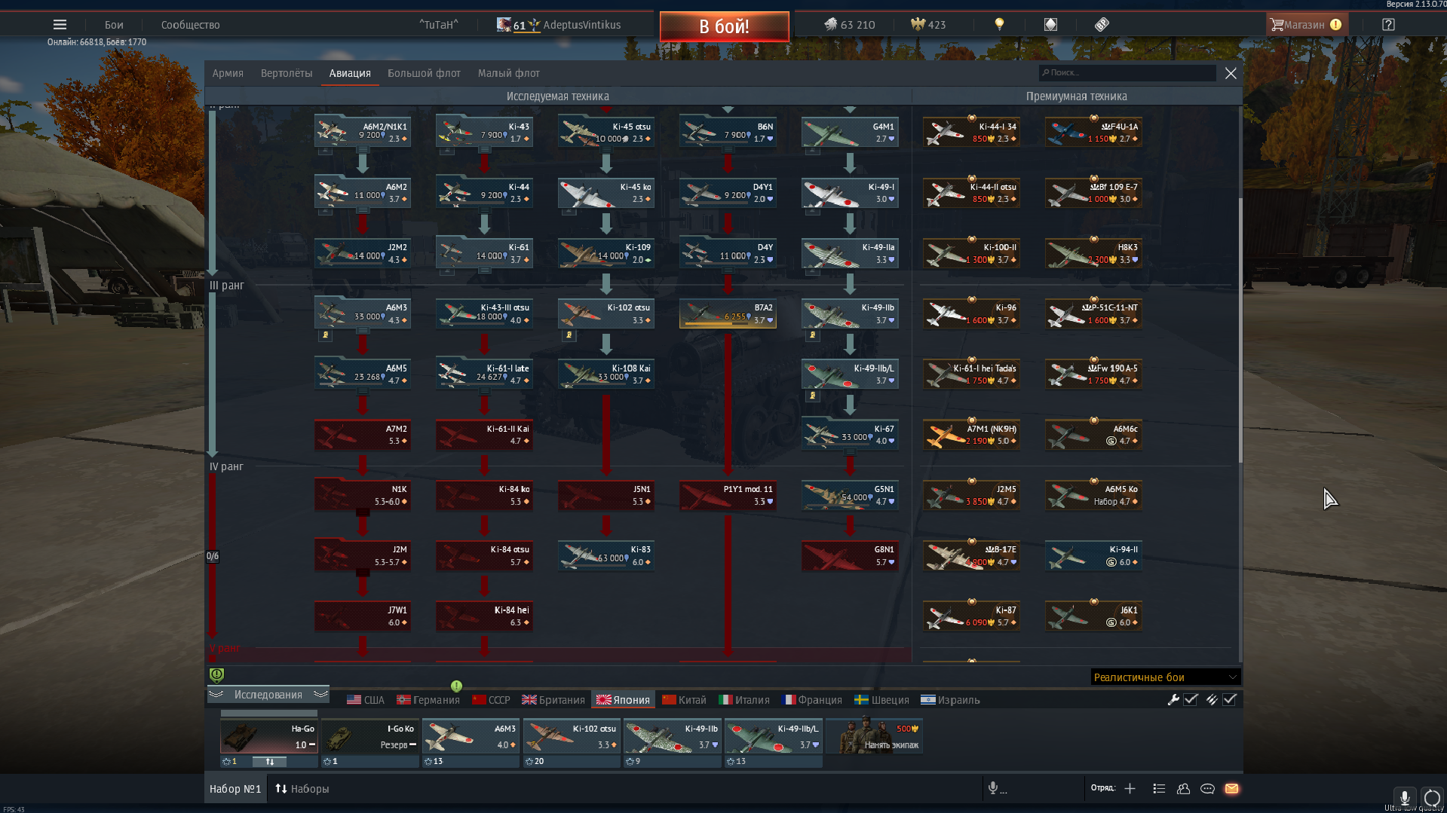Open the help question mark icon

point(1388,25)
